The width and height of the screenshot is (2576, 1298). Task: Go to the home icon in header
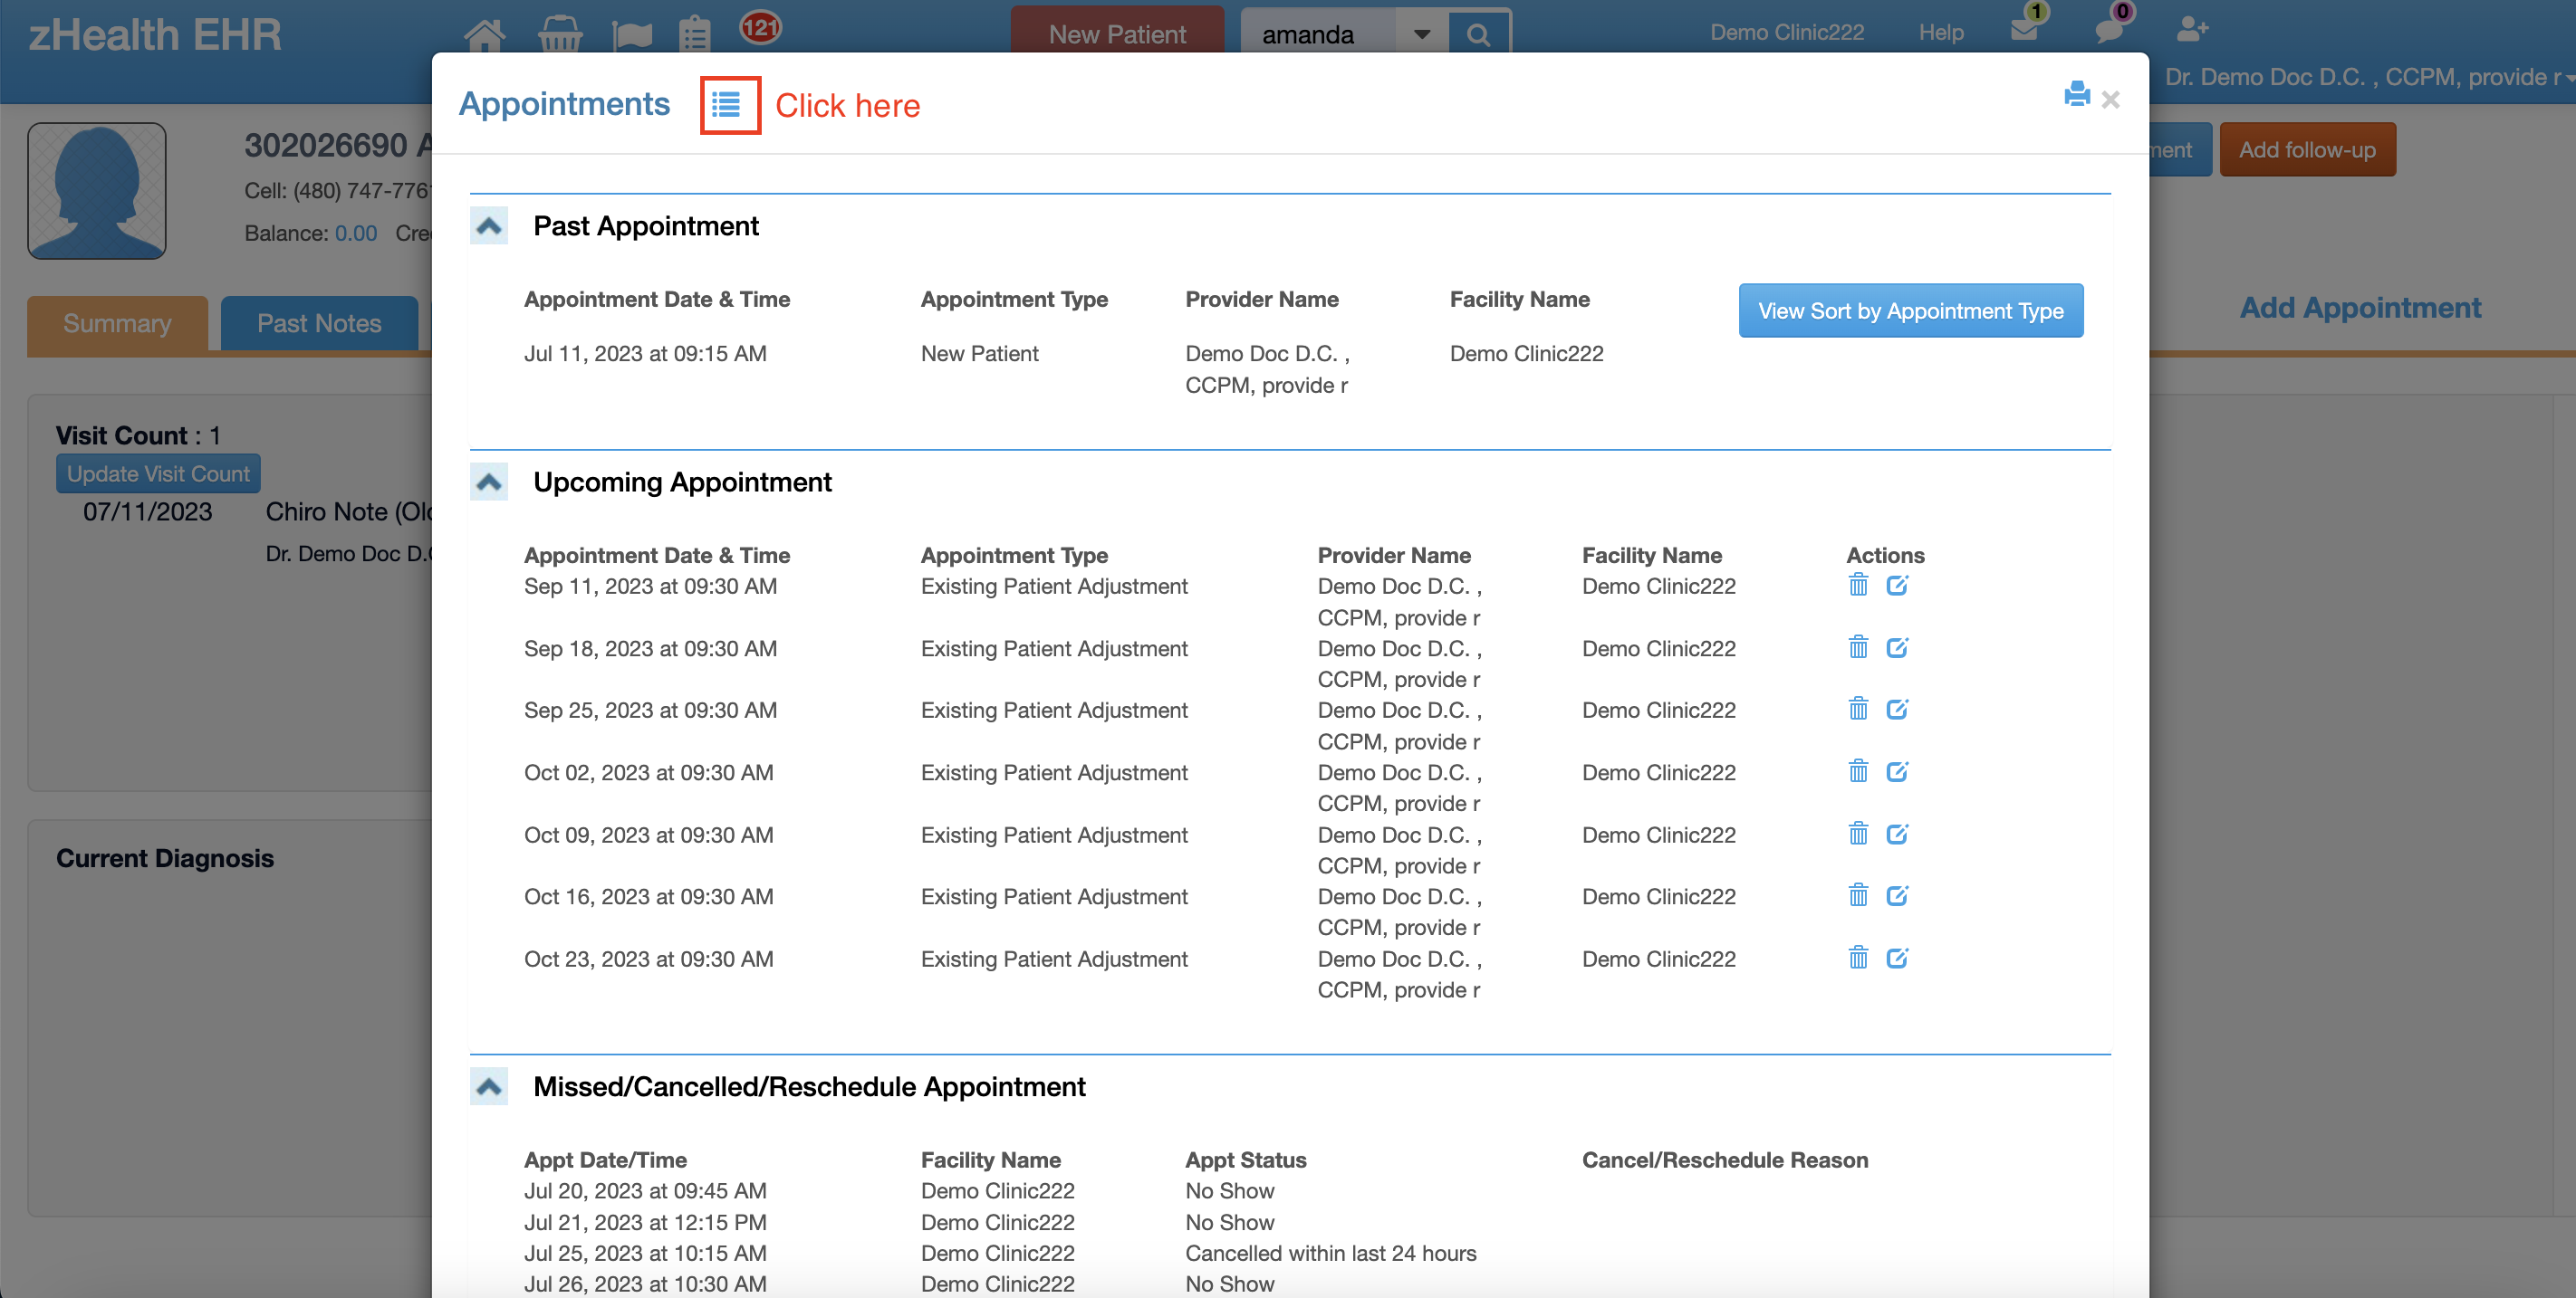[x=485, y=34]
